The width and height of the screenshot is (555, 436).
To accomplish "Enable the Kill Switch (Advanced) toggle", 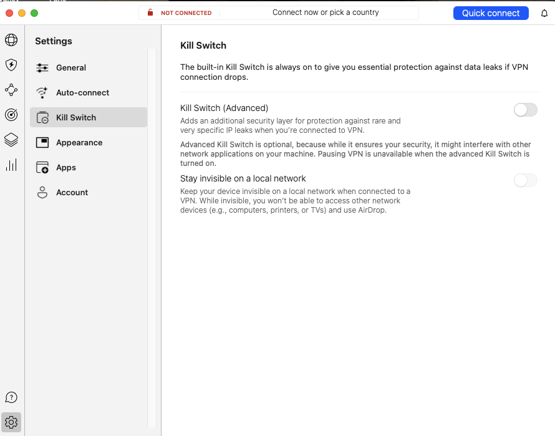I will [525, 110].
